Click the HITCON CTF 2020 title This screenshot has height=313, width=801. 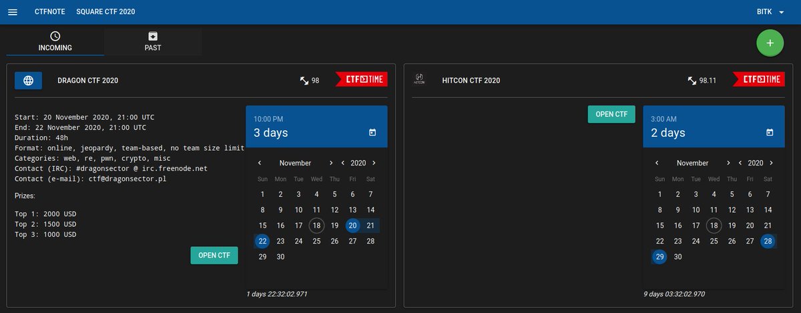pyautogui.click(x=471, y=81)
